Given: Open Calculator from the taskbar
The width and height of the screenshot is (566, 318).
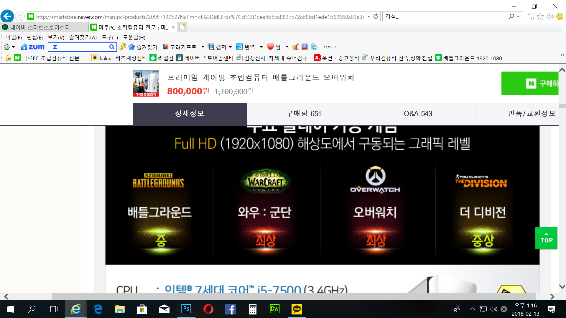Looking at the screenshot, I should (x=253, y=309).
